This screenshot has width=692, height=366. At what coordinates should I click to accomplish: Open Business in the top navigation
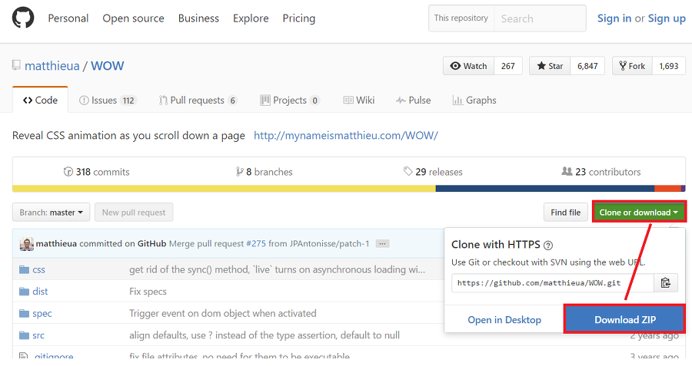pos(198,18)
